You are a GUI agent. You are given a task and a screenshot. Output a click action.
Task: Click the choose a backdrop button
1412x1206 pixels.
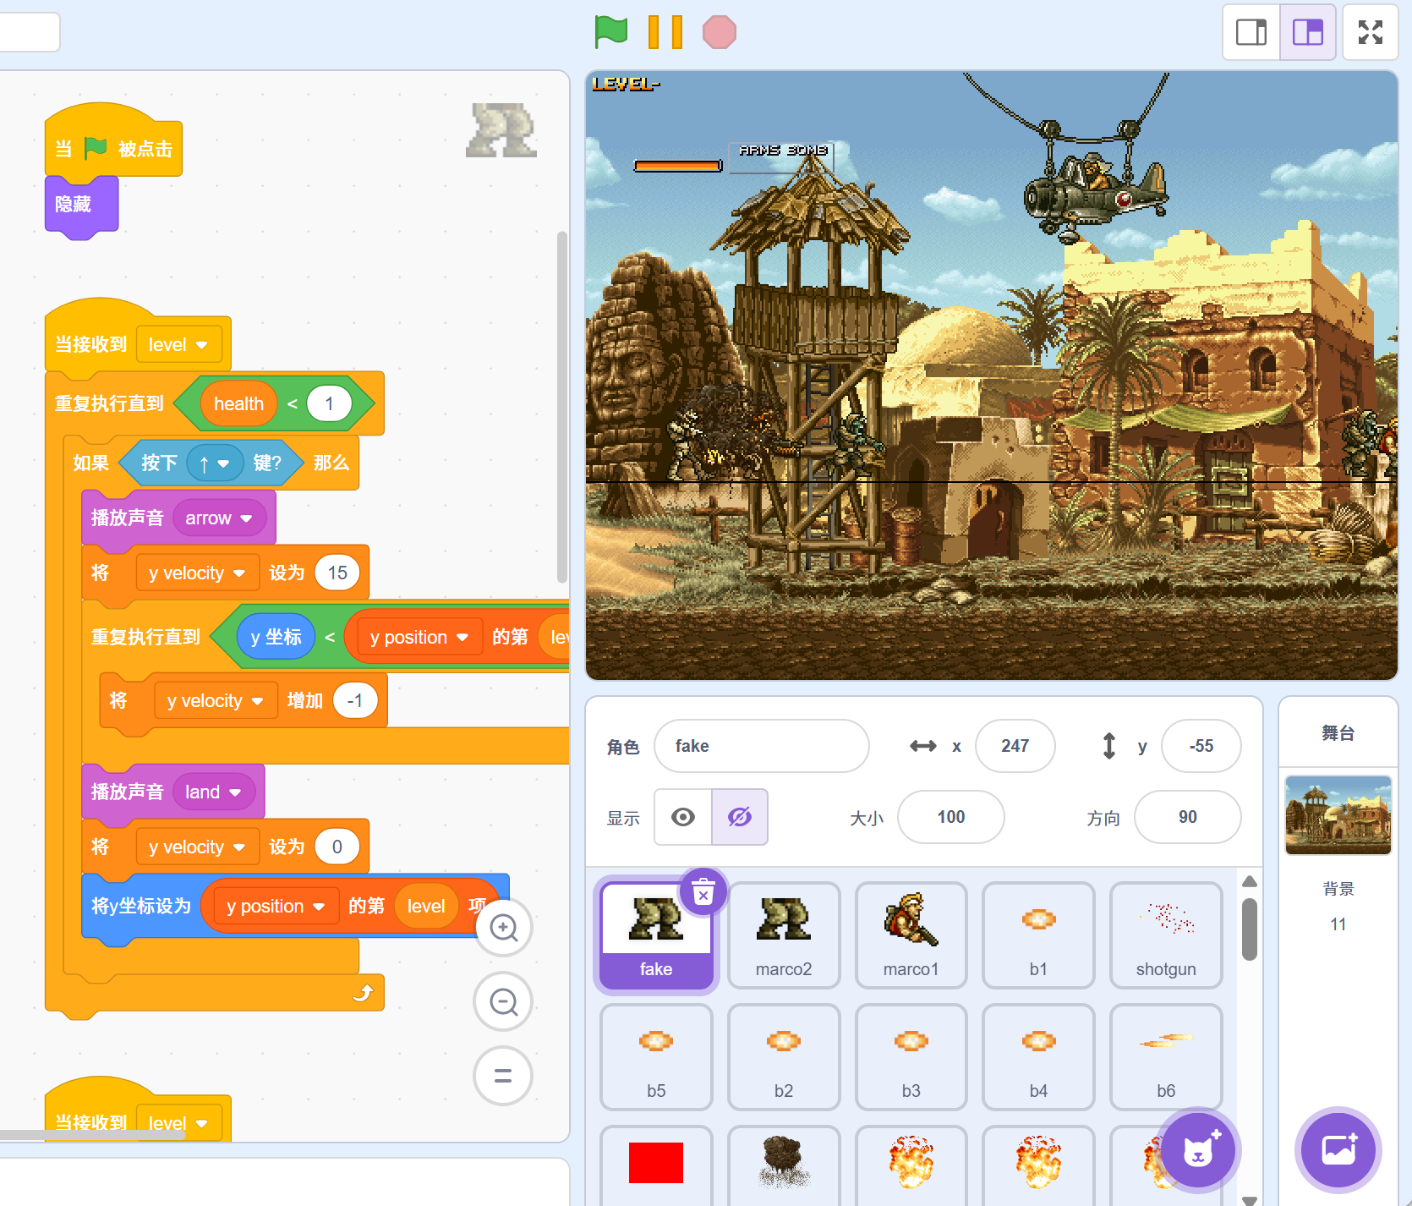pyautogui.click(x=1338, y=1150)
